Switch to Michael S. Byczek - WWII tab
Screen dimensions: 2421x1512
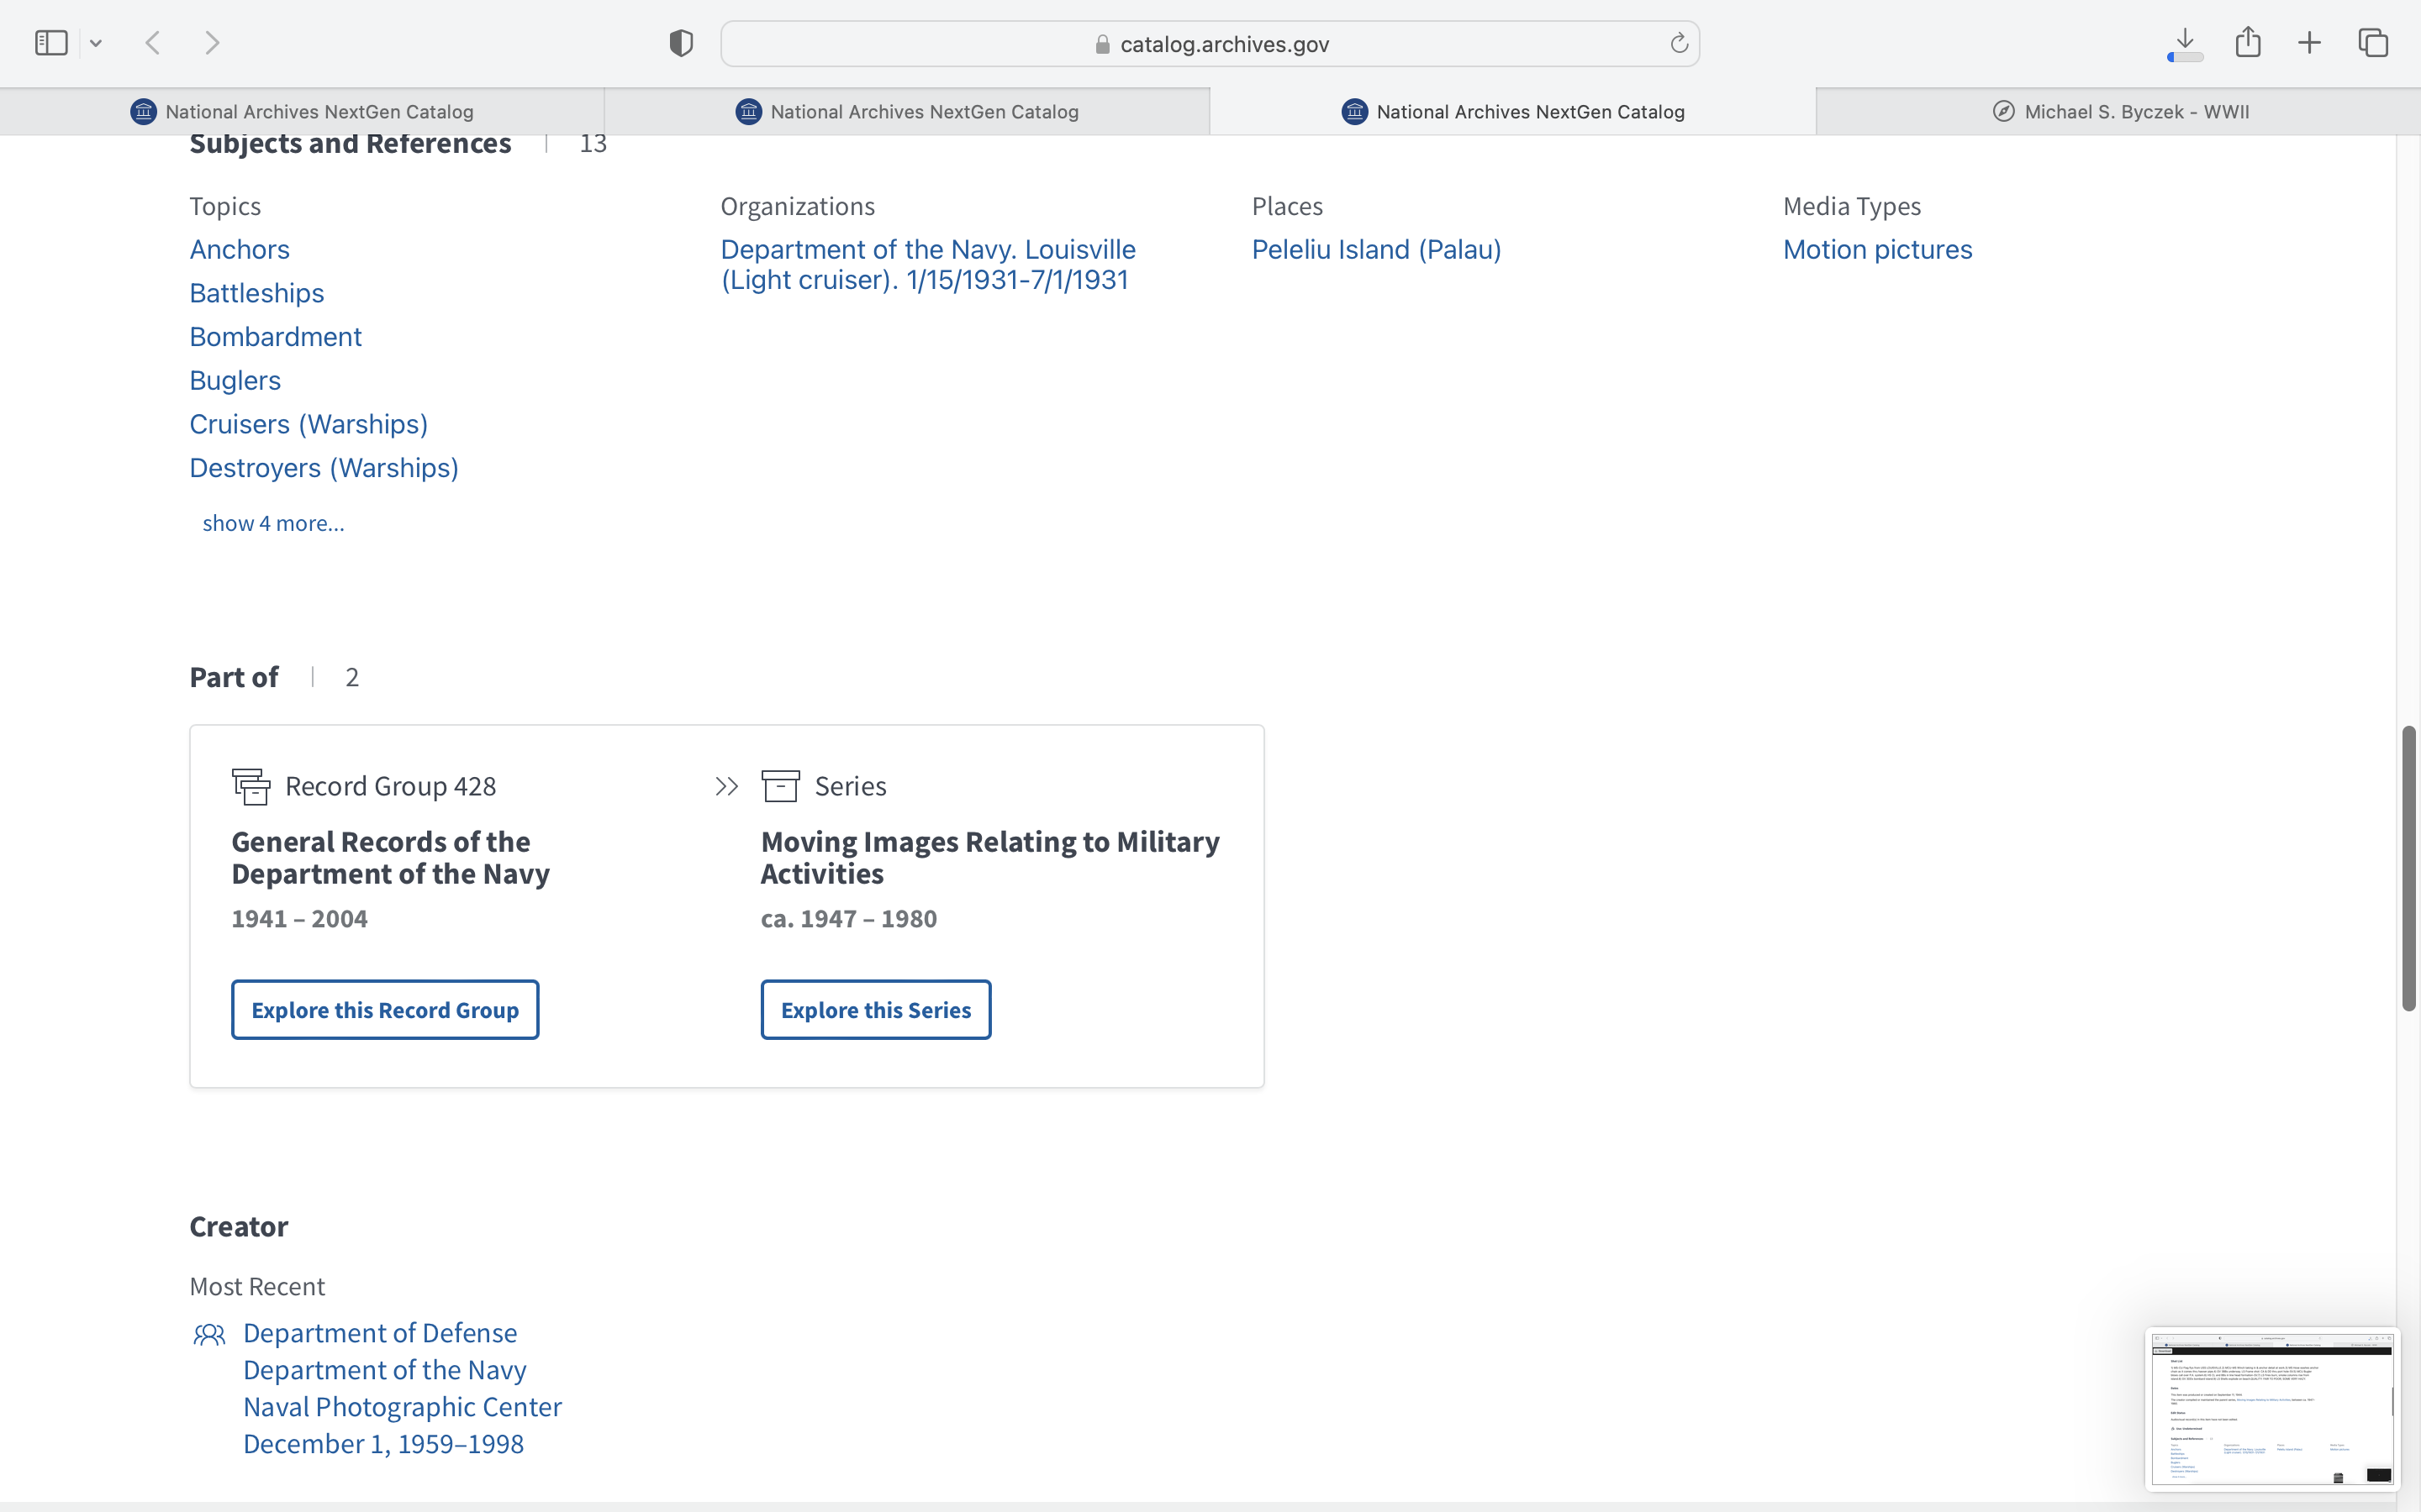point(2119,111)
